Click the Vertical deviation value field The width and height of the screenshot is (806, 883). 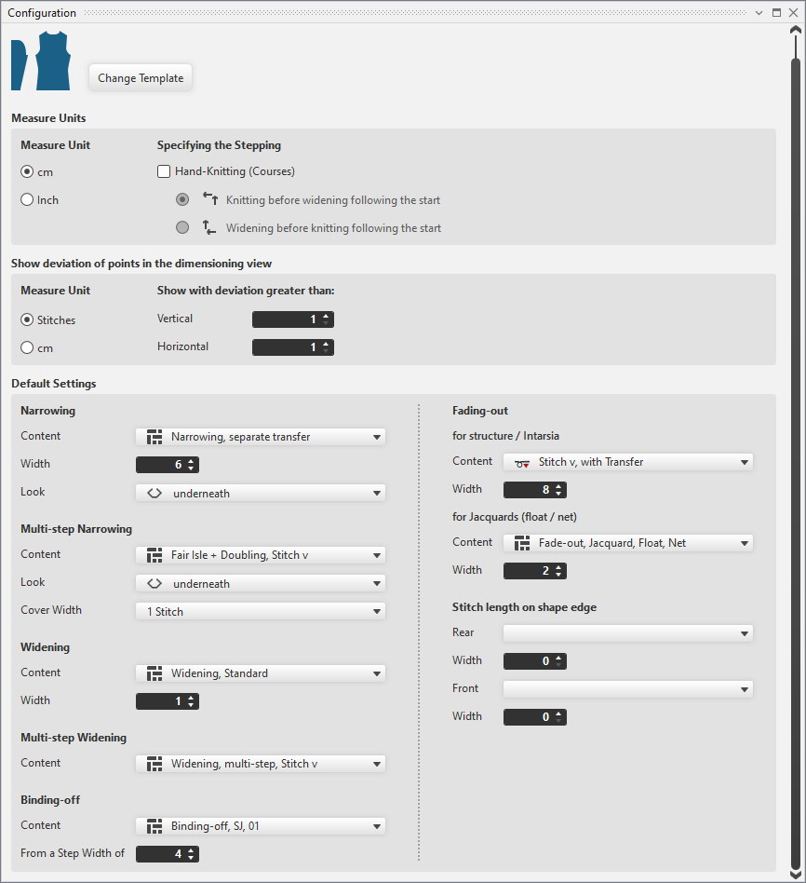pyautogui.click(x=286, y=319)
